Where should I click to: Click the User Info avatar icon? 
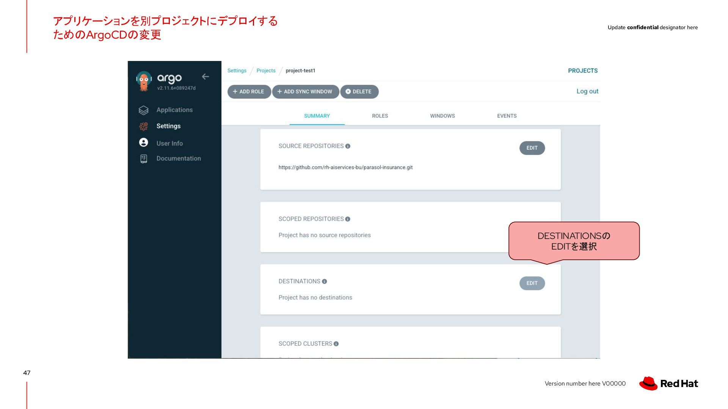(144, 142)
